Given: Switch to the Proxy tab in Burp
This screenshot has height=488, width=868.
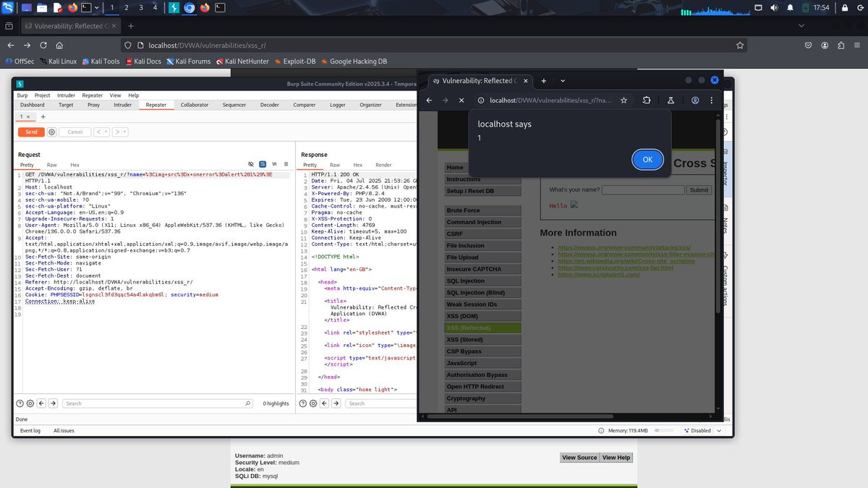Looking at the screenshot, I should pyautogui.click(x=94, y=105).
